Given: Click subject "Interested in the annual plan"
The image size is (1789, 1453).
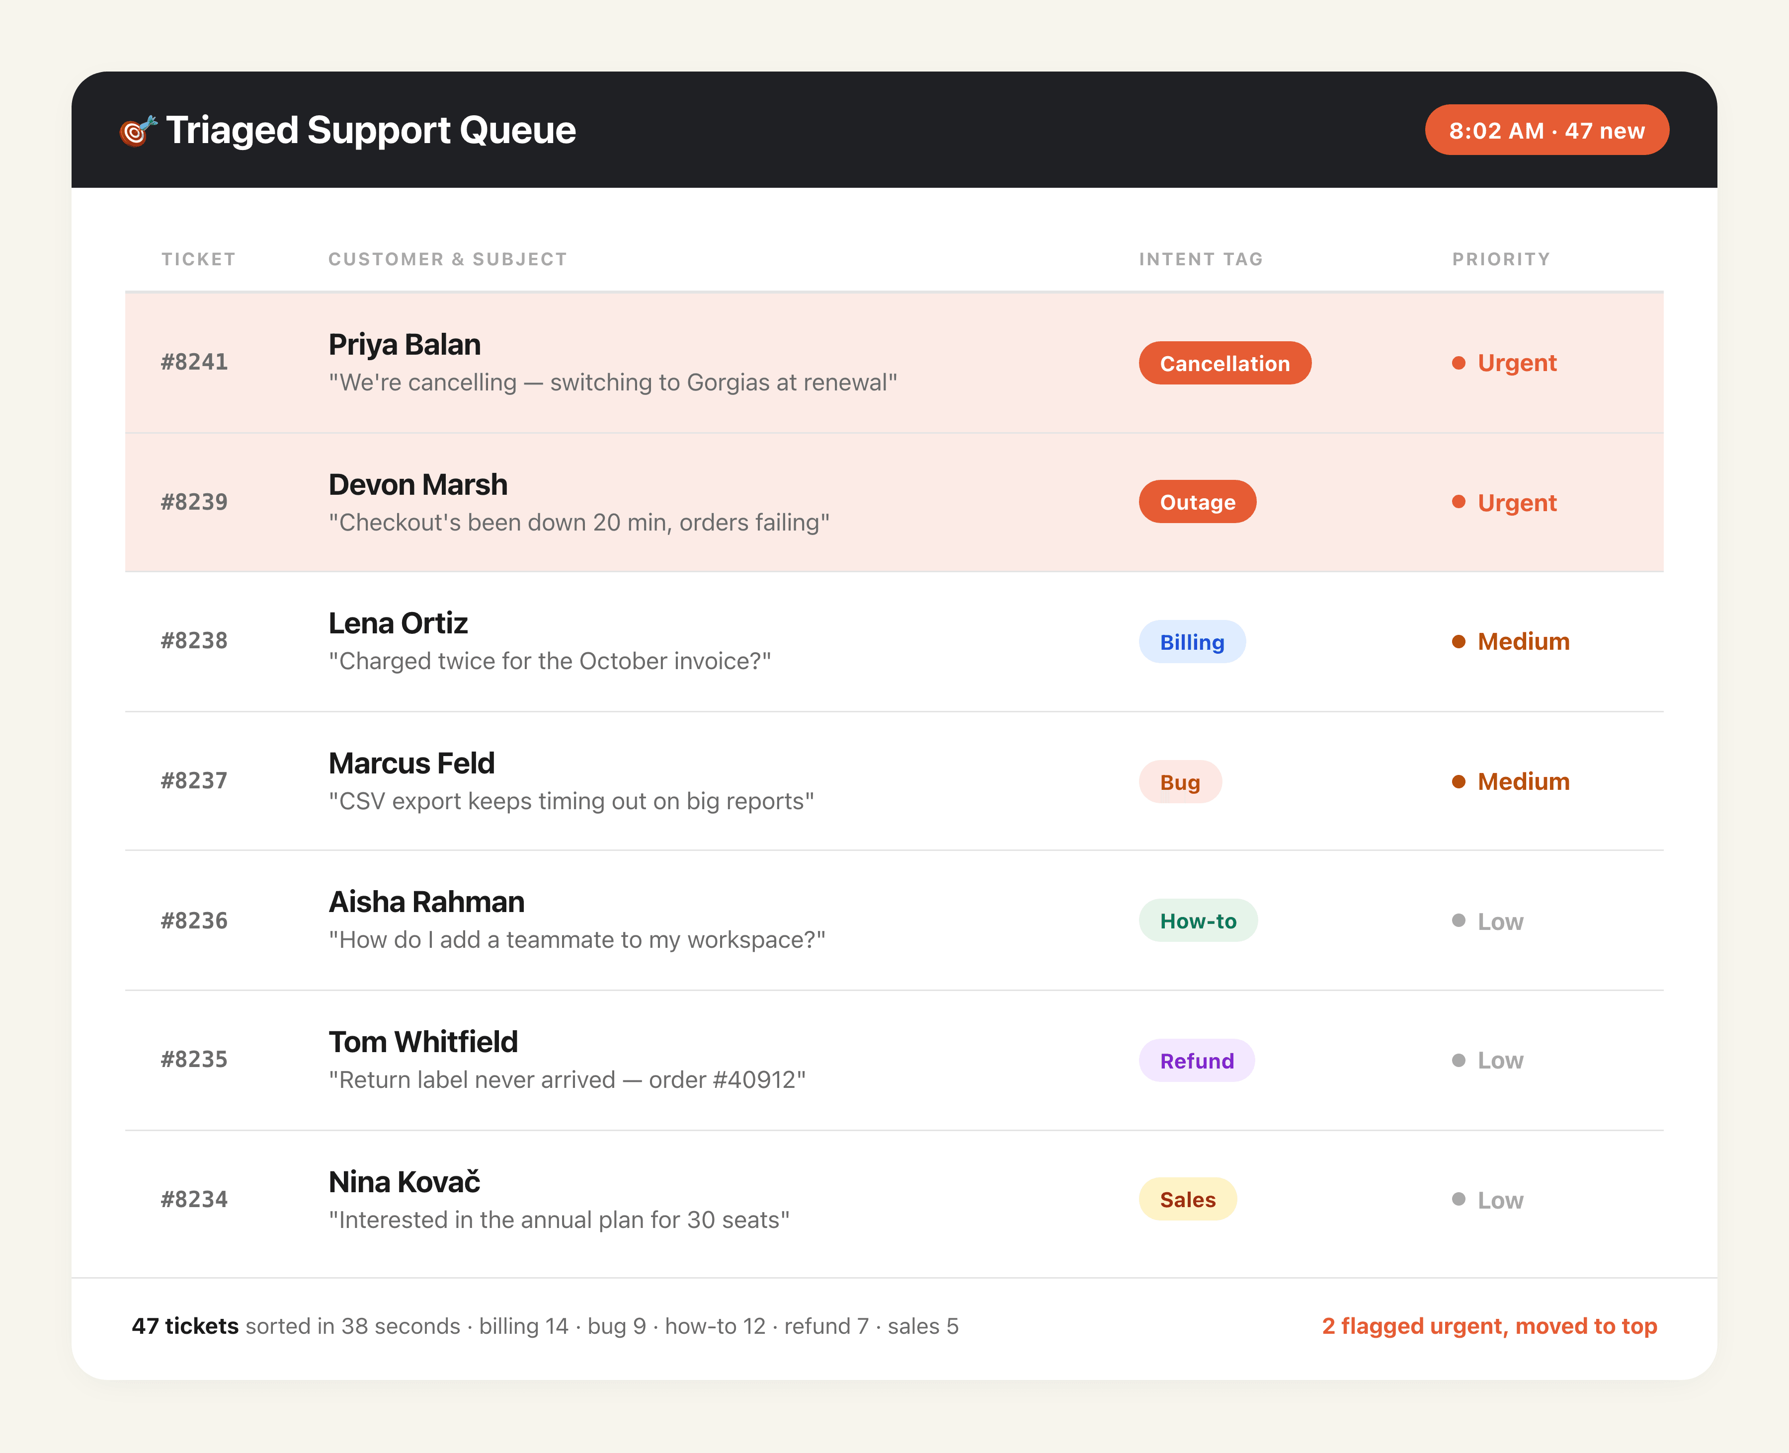Looking at the screenshot, I should tap(559, 1220).
